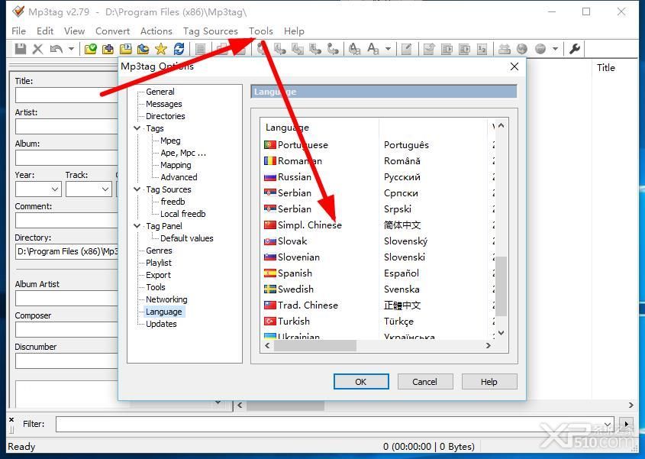
Task: Click the Undo arrow icon
Action: [56, 49]
